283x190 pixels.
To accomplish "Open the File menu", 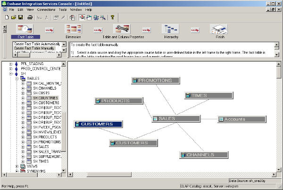I will [x=11, y=9].
